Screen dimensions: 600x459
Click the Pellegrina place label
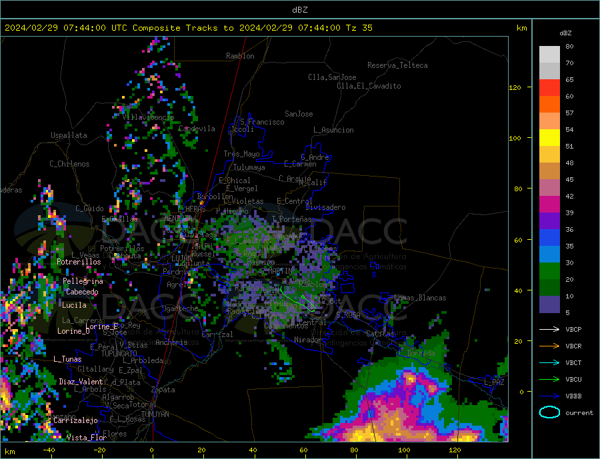click(x=83, y=282)
